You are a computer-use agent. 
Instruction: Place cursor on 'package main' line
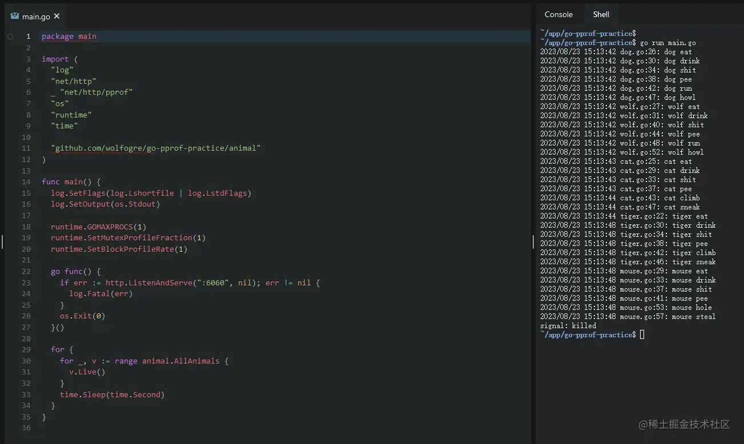pyautogui.click(x=69, y=37)
